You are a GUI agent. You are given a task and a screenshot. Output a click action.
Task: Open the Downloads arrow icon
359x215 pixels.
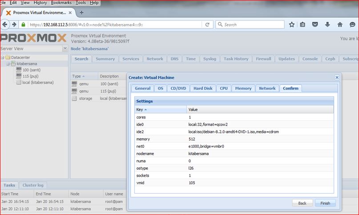(327, 24)
